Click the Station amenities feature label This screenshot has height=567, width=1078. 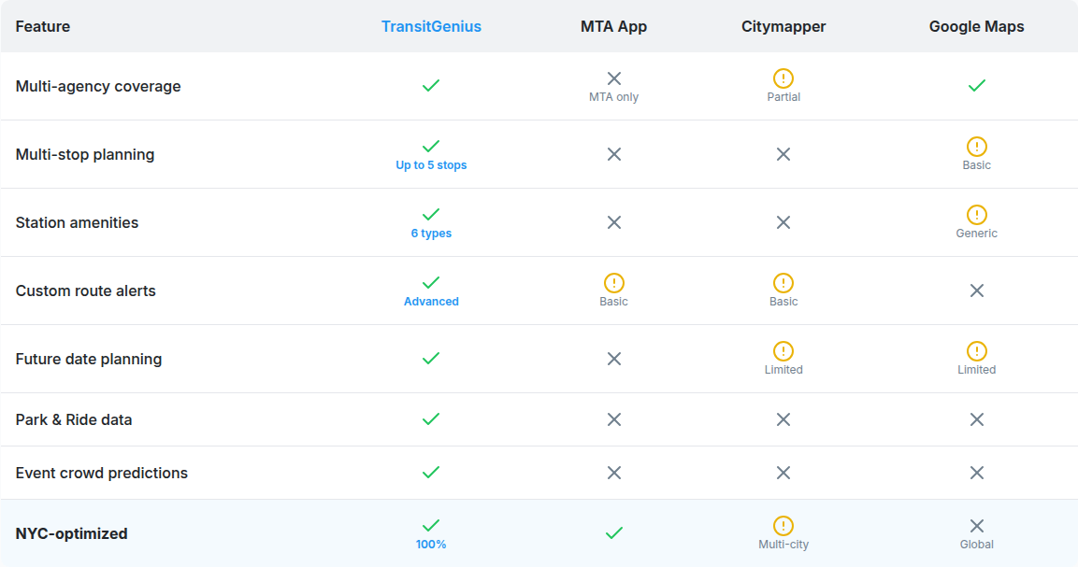pyautogui.click(x=77, y=222)
